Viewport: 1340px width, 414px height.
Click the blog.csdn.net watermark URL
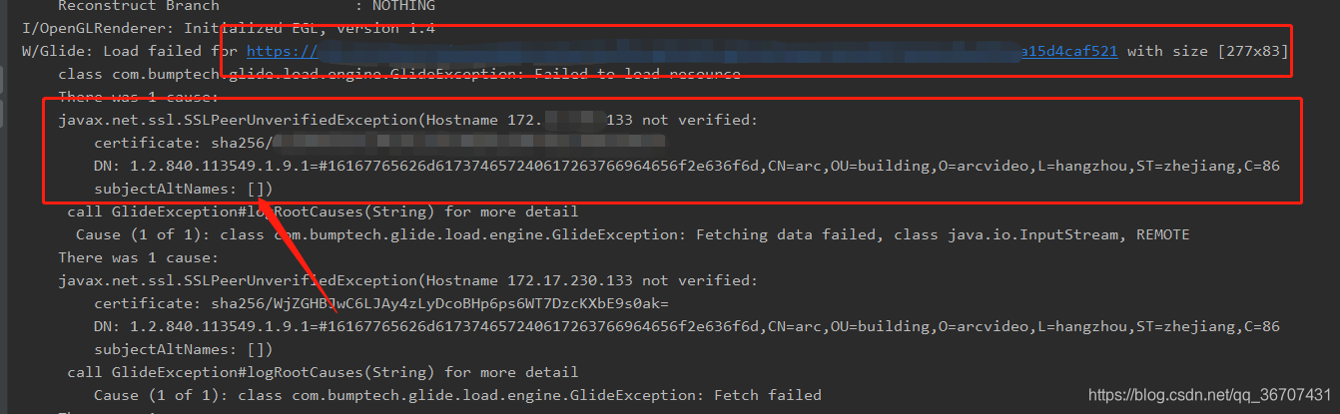pos(1209,395)
